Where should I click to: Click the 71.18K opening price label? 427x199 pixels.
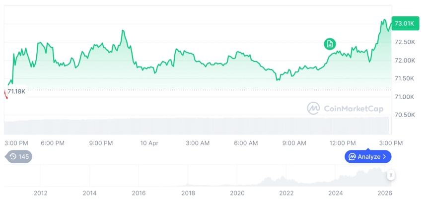[16, 91]
